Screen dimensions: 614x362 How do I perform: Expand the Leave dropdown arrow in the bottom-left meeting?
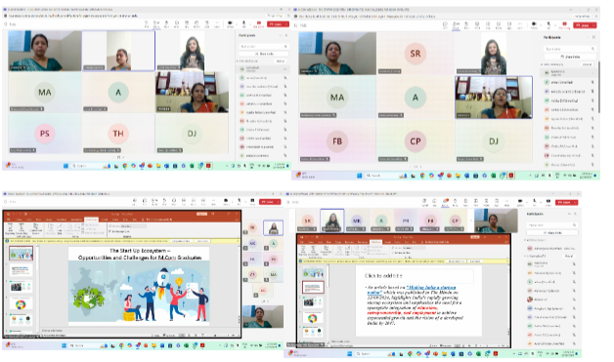click(x=278, y=202)
